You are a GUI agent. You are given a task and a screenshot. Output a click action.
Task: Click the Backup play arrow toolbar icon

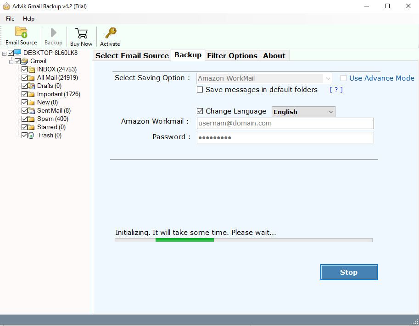53,33
